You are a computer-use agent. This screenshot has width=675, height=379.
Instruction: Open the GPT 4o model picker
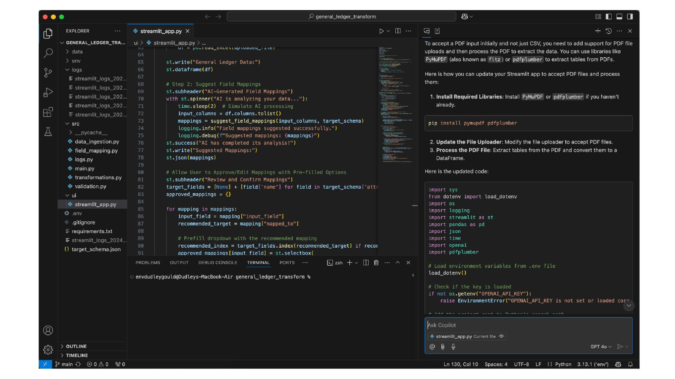click(x=601, y=347)
